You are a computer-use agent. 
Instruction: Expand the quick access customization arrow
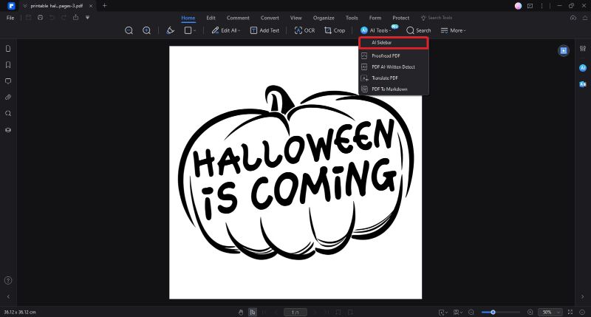point(87,18)
